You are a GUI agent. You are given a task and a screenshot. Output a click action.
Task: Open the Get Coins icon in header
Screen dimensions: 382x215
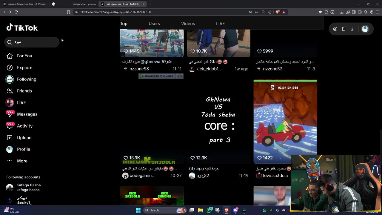pyautogui.click(x=335, y=29)
